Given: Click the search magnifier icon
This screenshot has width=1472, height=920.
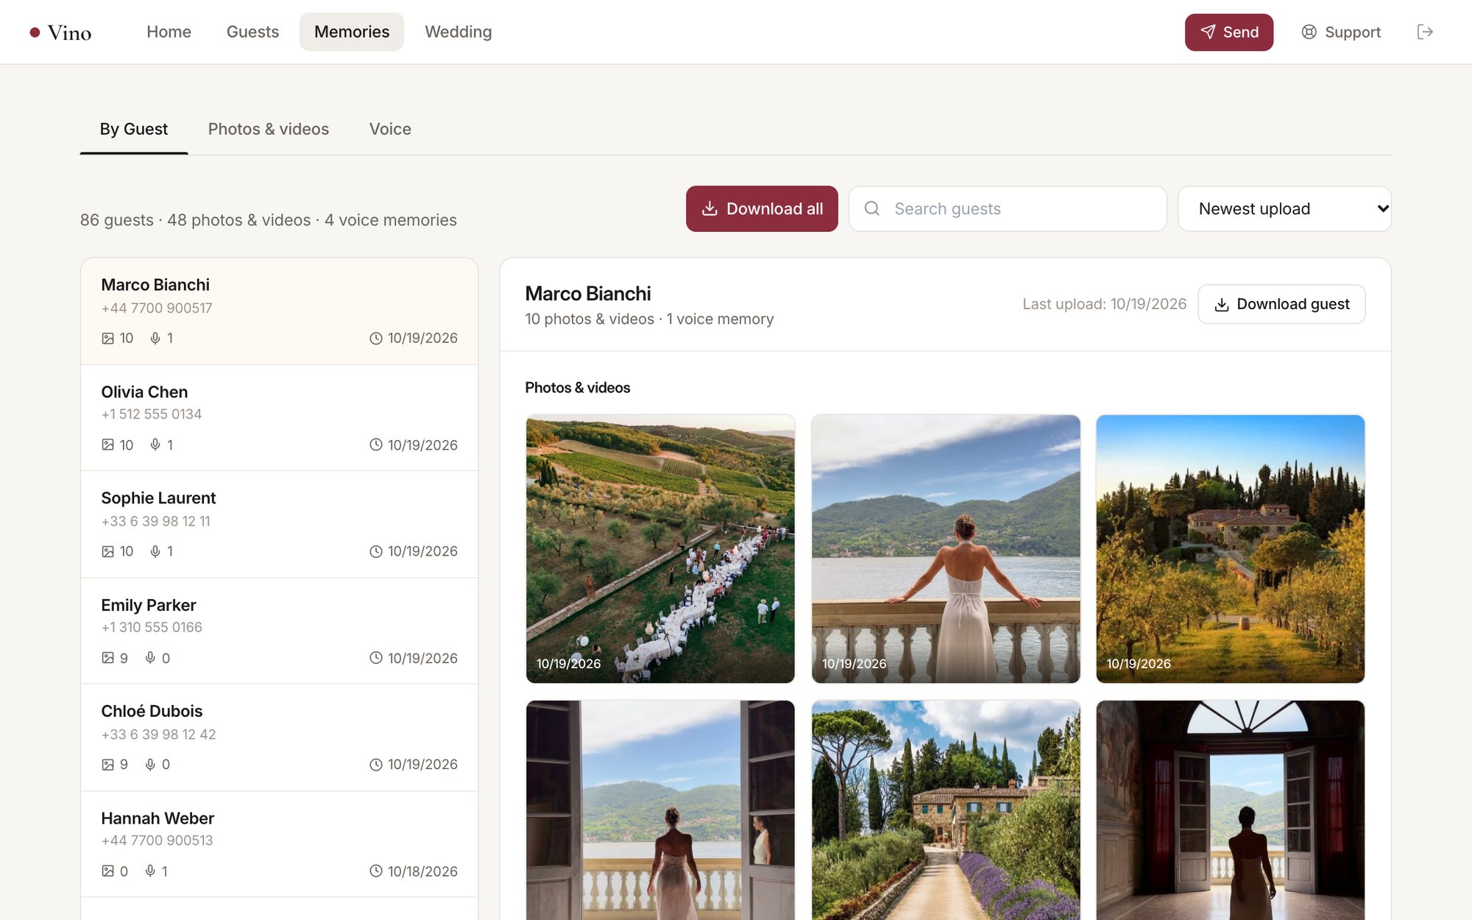Looking at the screenshot, I should [872, 209].
